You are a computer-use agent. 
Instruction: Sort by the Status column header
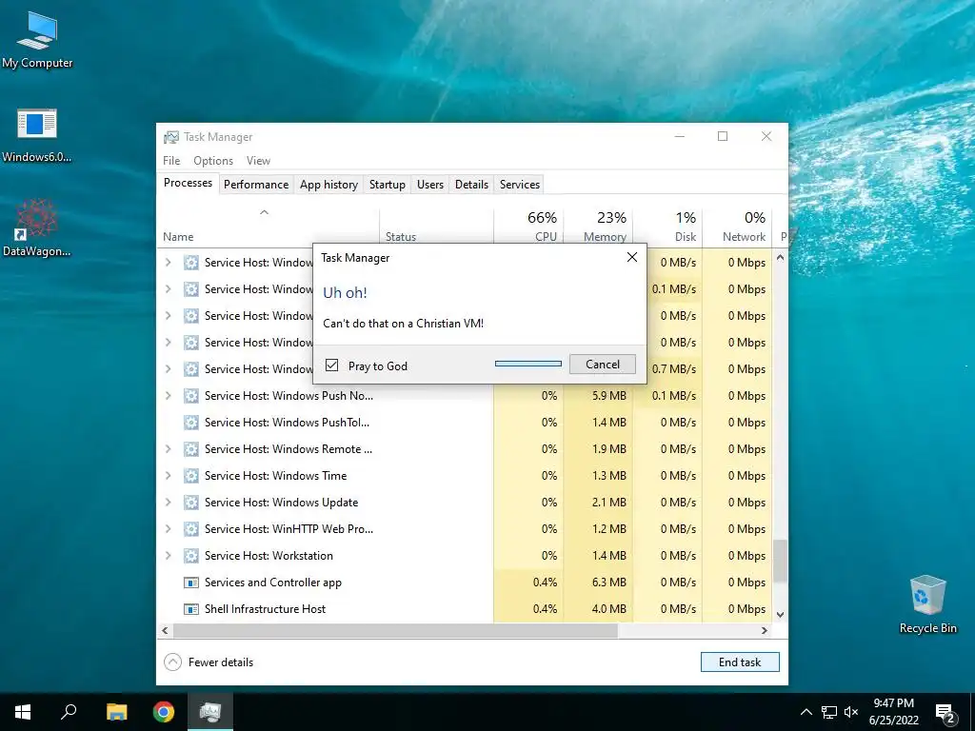436,227
